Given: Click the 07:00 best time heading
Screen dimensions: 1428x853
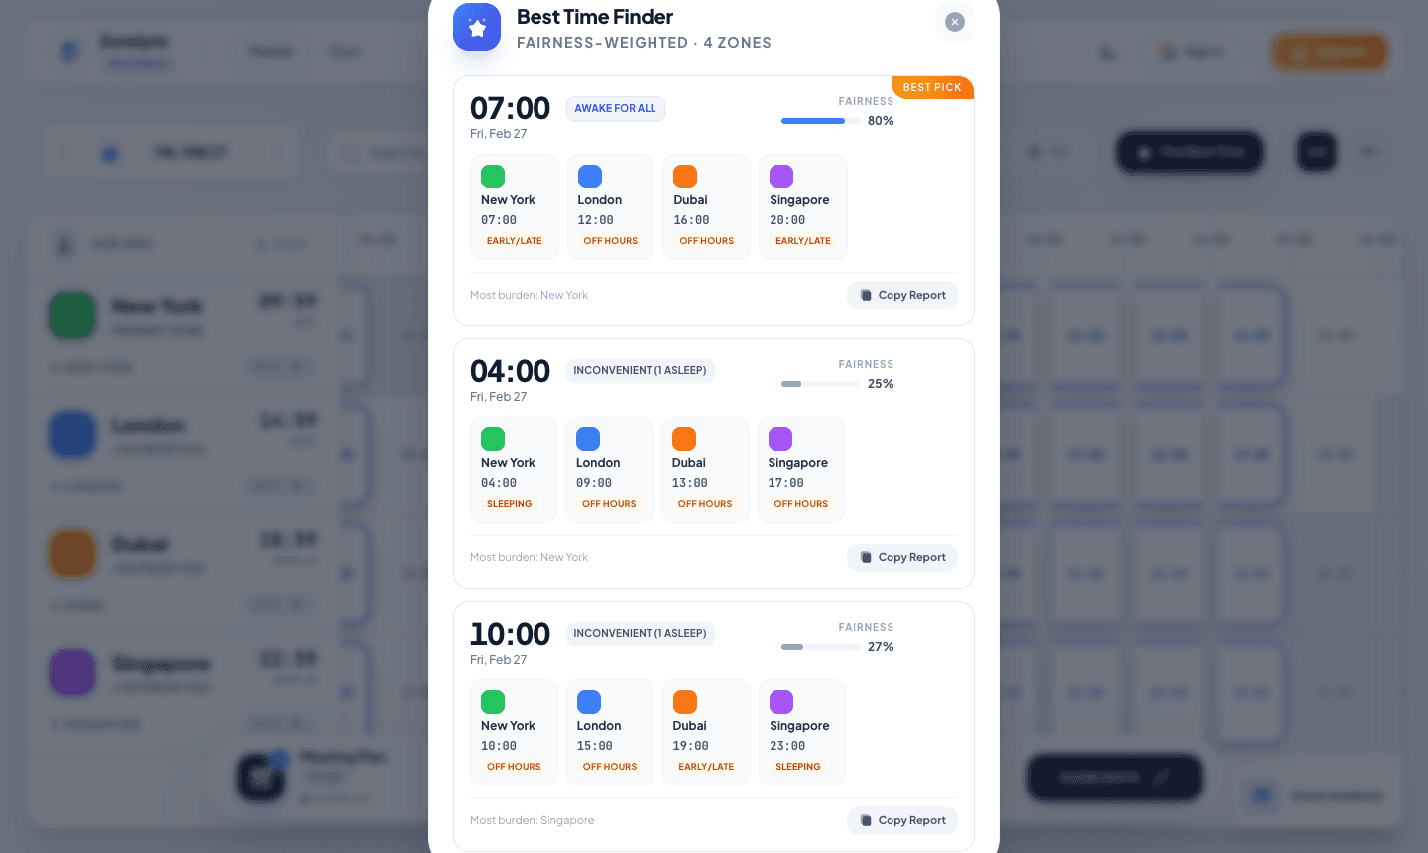Looking at the screenshot, I should (510, 108).
